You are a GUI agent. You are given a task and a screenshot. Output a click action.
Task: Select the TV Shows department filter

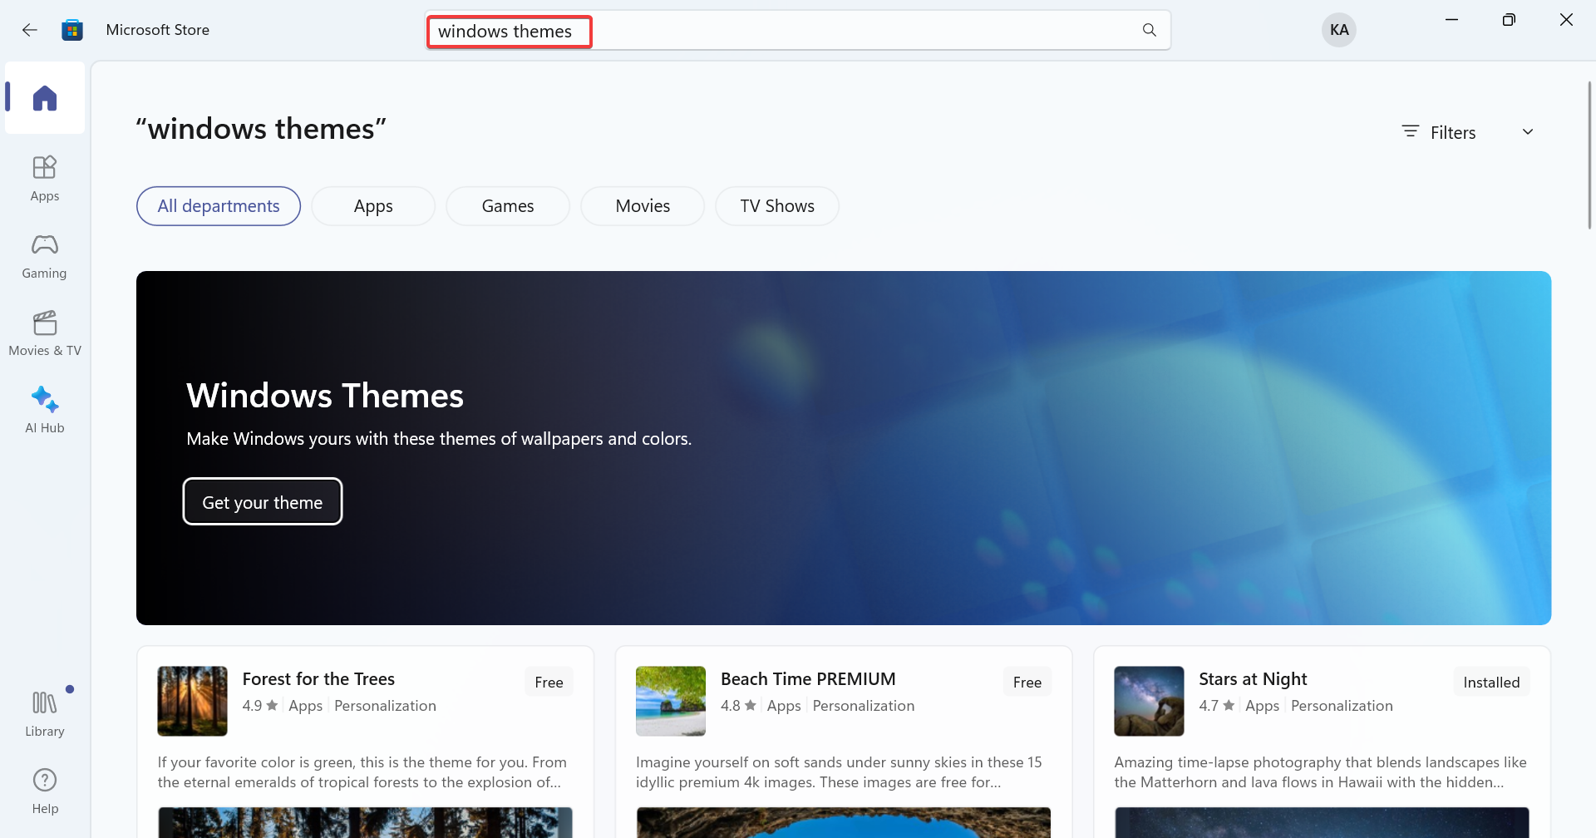coord(777,206)
